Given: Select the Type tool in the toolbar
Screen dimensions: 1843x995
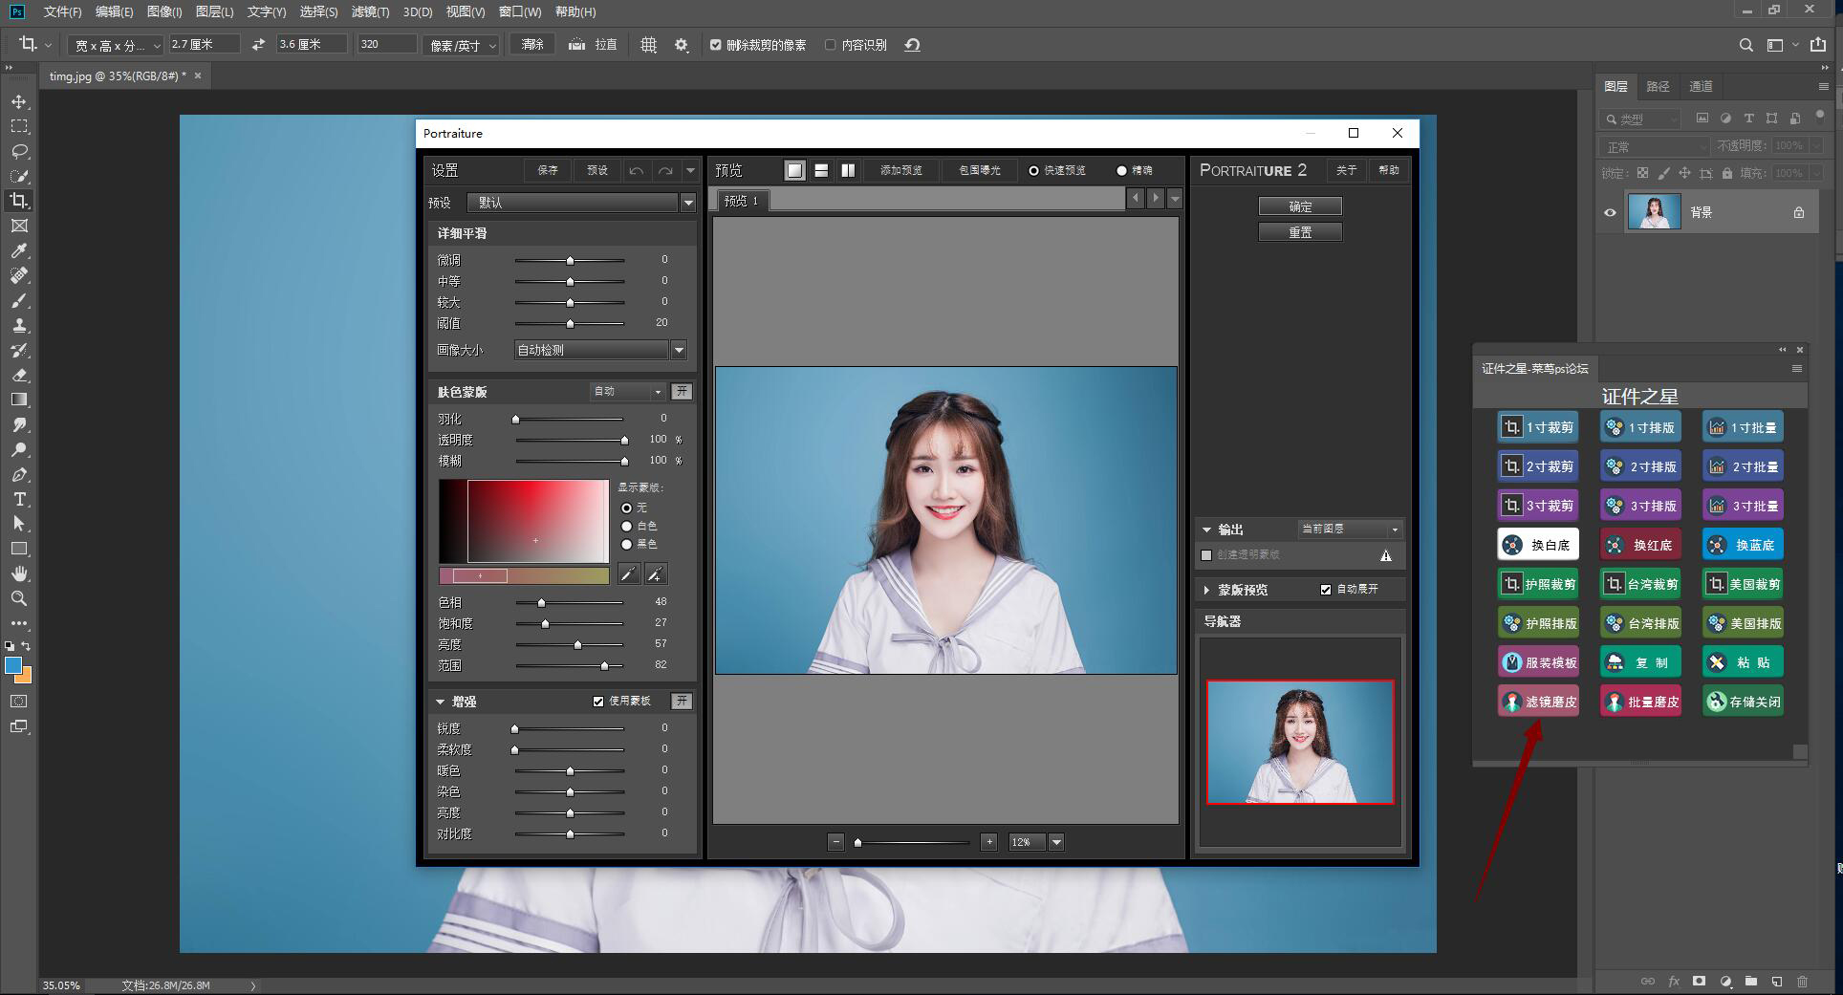Looking at the screenshot, I should point(19,498).
